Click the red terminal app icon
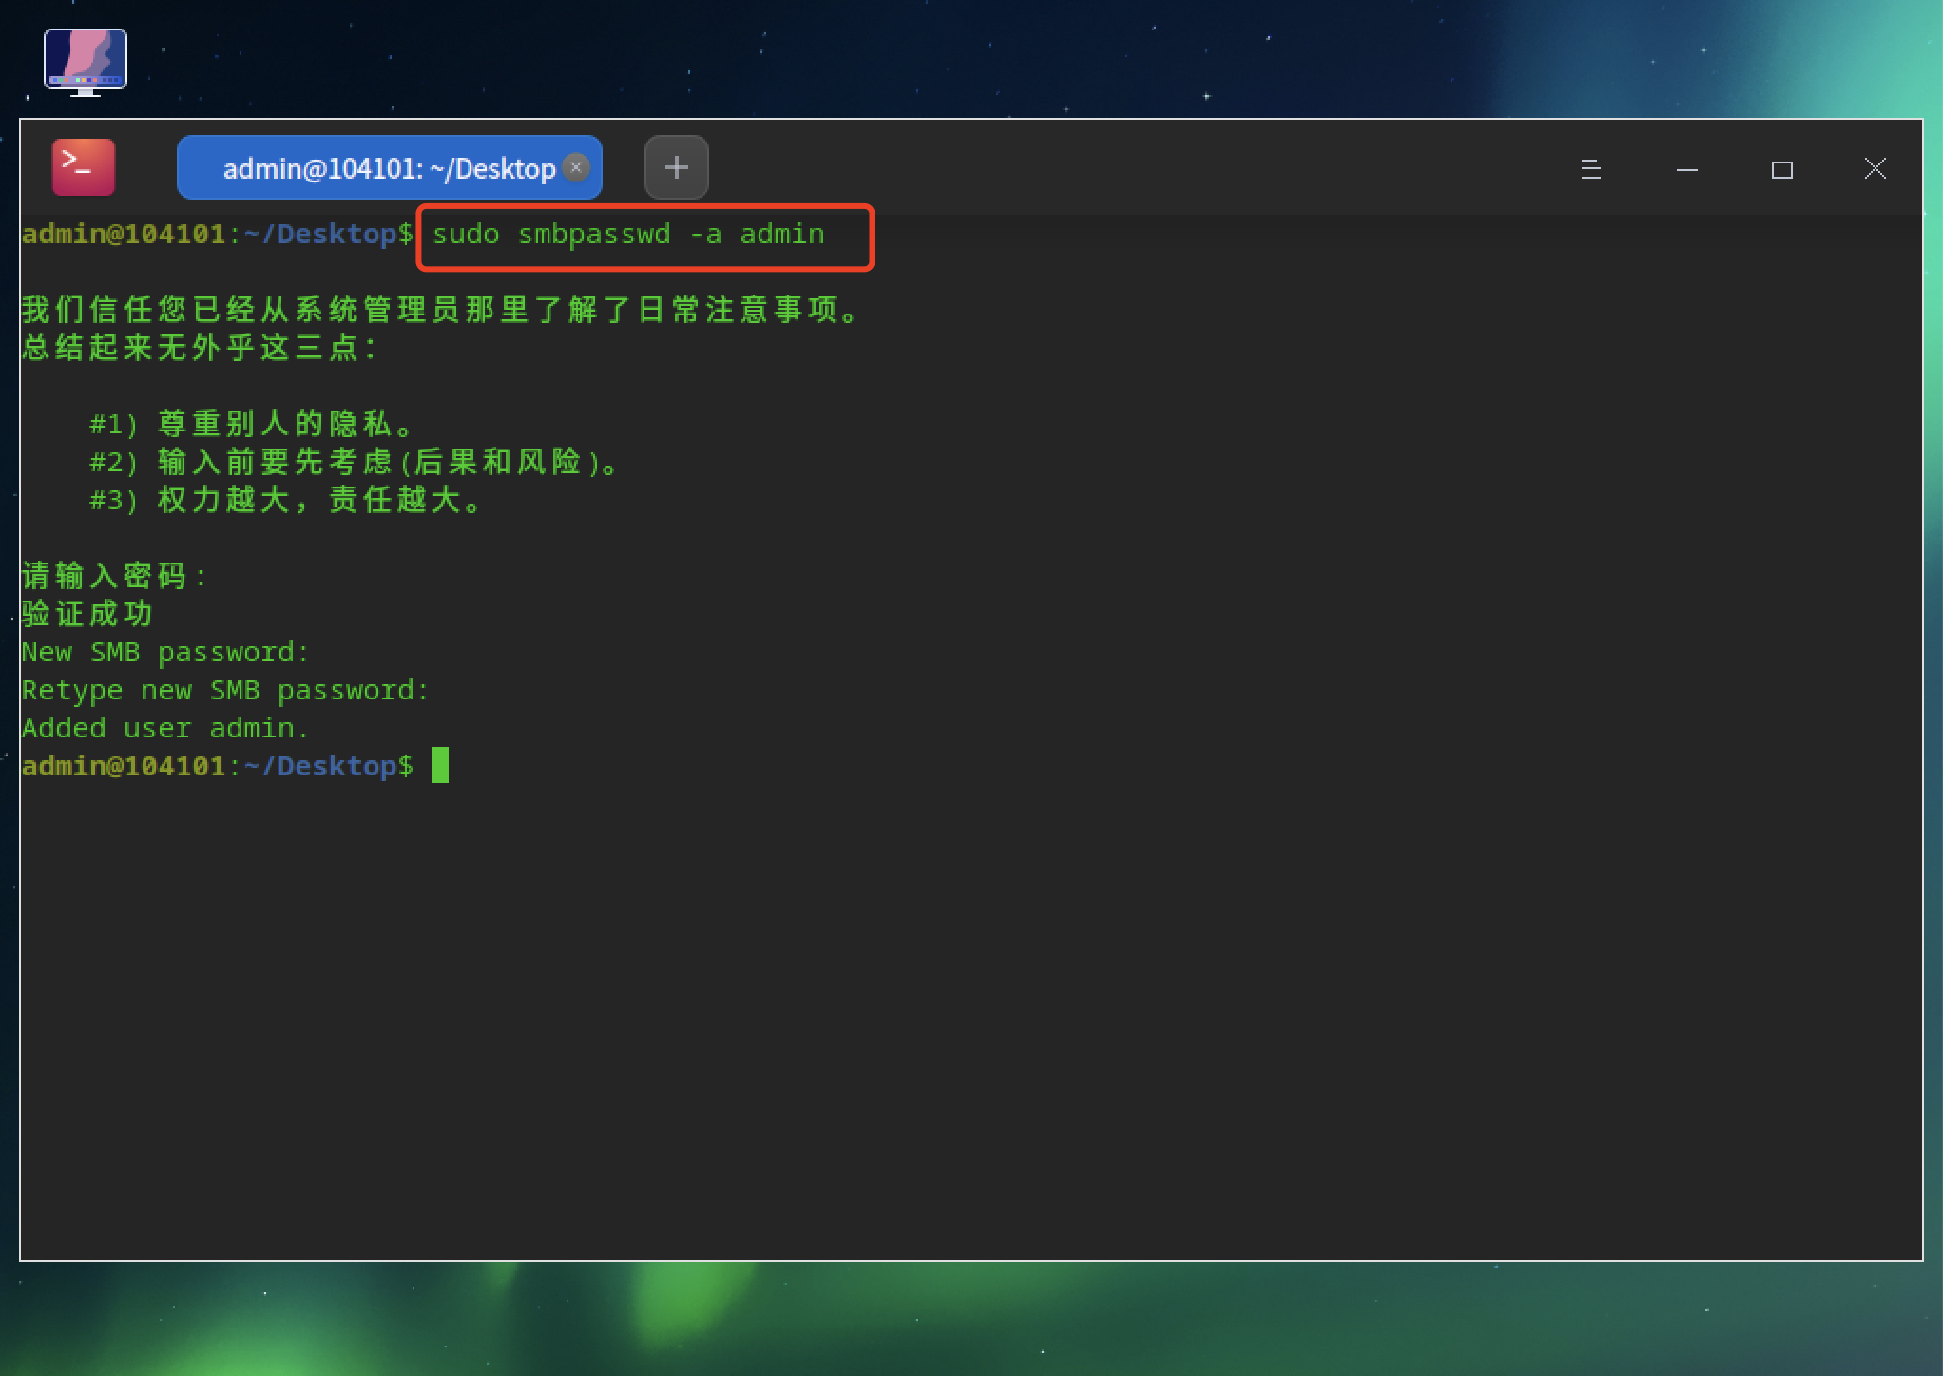This screenshot has width=1943, height=1376. (x=84, y=167)
